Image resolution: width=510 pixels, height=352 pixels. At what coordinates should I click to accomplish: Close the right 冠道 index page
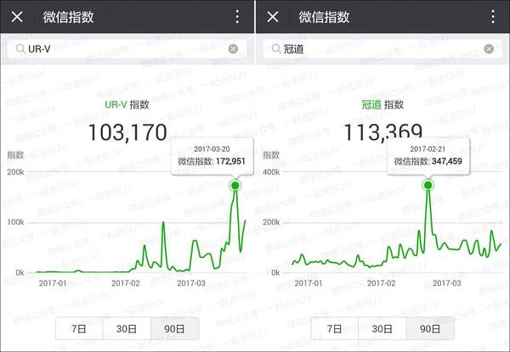[273, 17]
